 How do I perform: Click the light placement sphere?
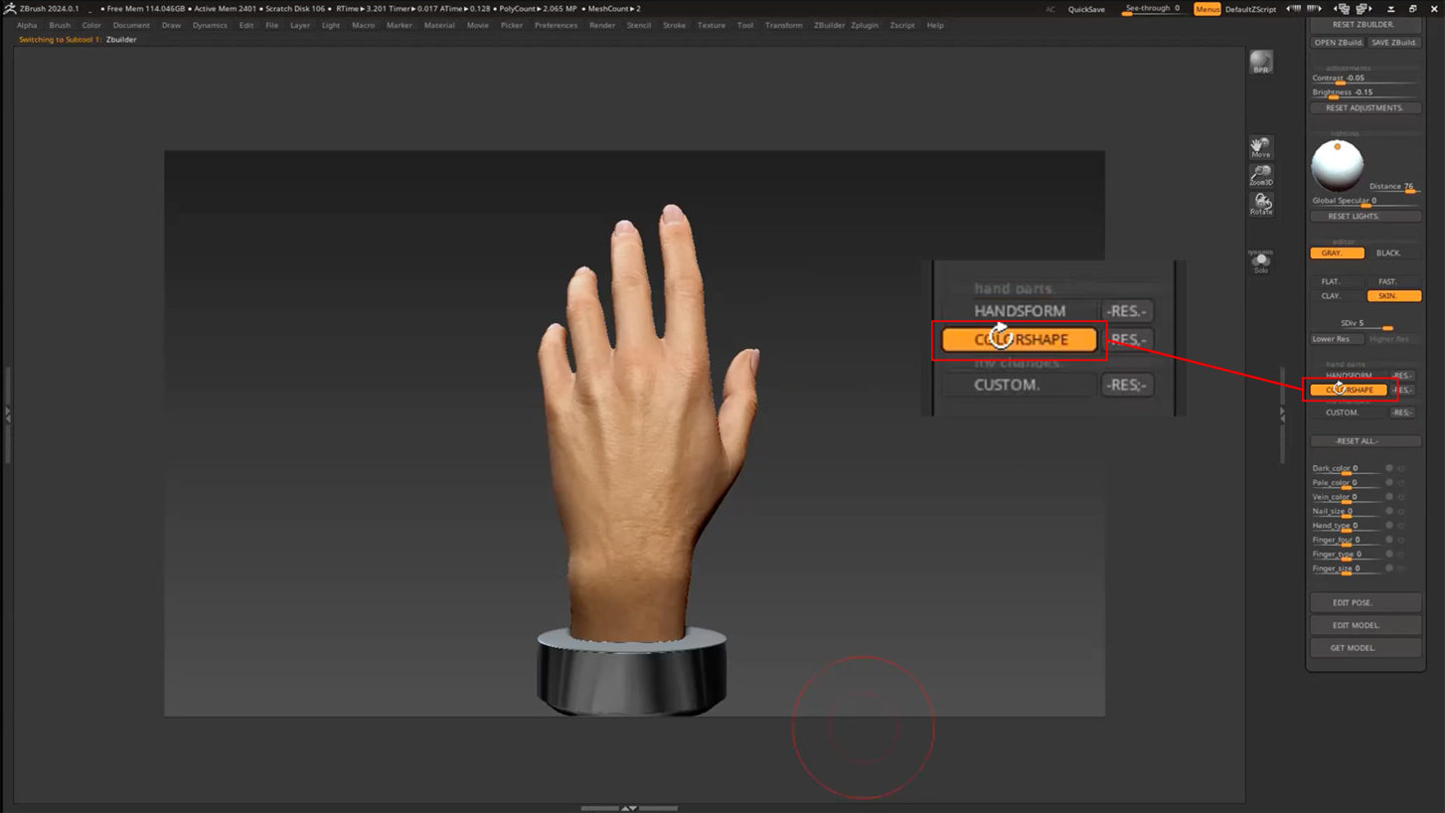[1337, 165]
